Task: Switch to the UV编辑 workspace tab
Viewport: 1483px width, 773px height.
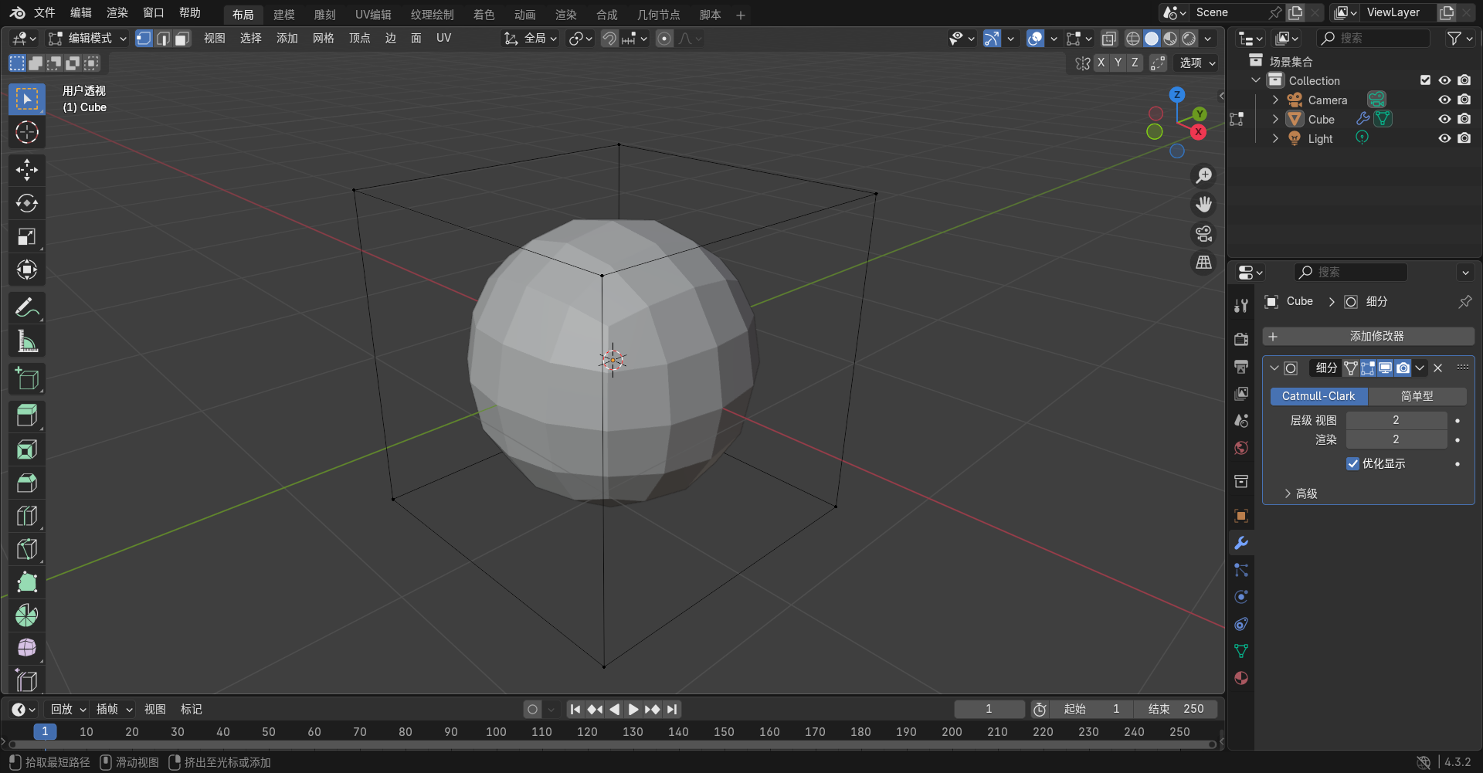Action: [x=372, y=15]
